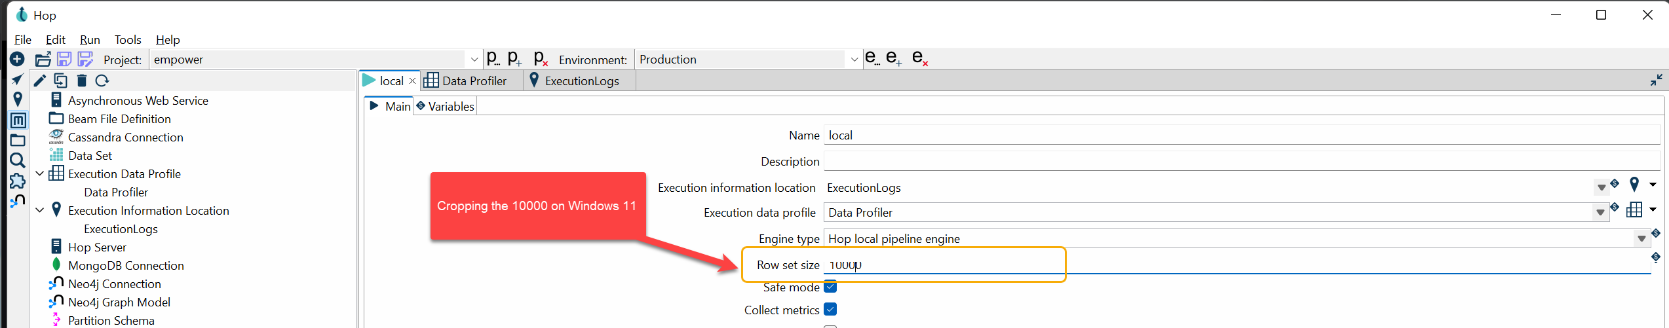Image resolution: width=1669 pixels, height=328 pixels.
Task: Click the table icon button for Data Profiler
Action: [1634, 210]
